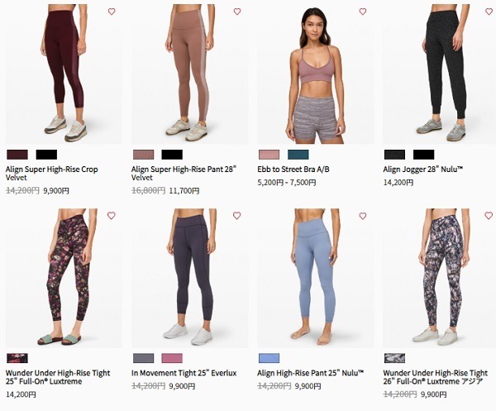Choose floral pattern swatch for Wunder Under 25"
This screenshot has height=411, width=496.
pyautogui.click(x=17, y=358)
